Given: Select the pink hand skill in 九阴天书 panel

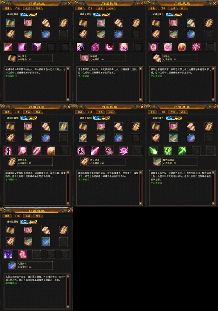Looking at the screenshot, I should point(23,254).
